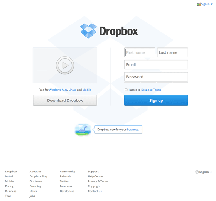Image resolution: width=216 pixels, height=201 pixels.
Task: Click the Download Dropbox button
Action: point(65,100)
